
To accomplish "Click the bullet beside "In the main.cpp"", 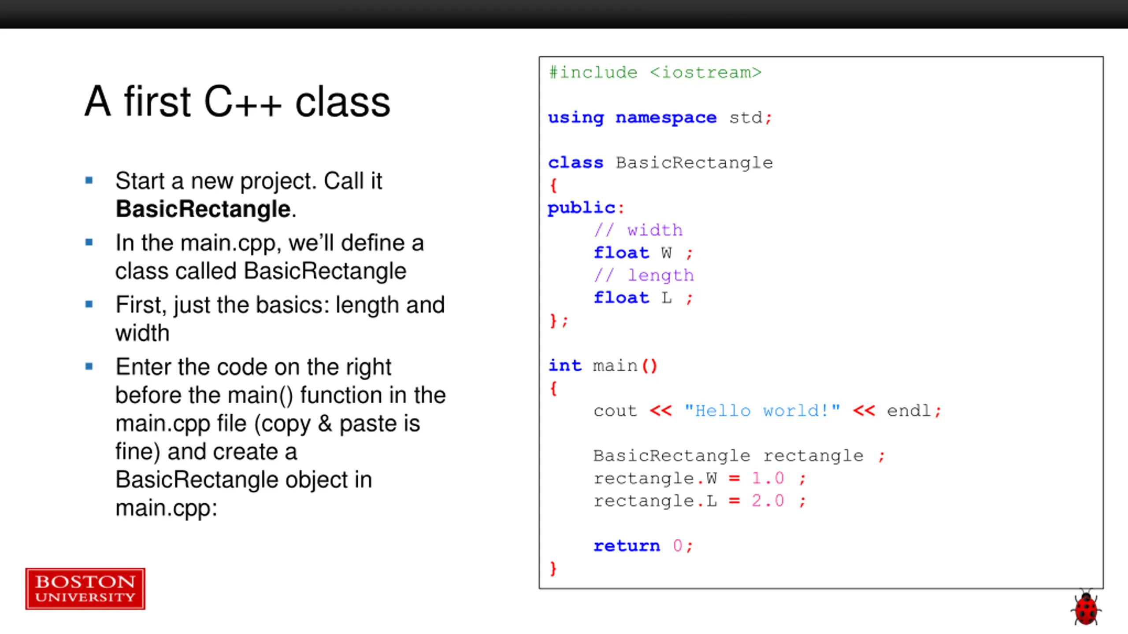I will 89,242.
